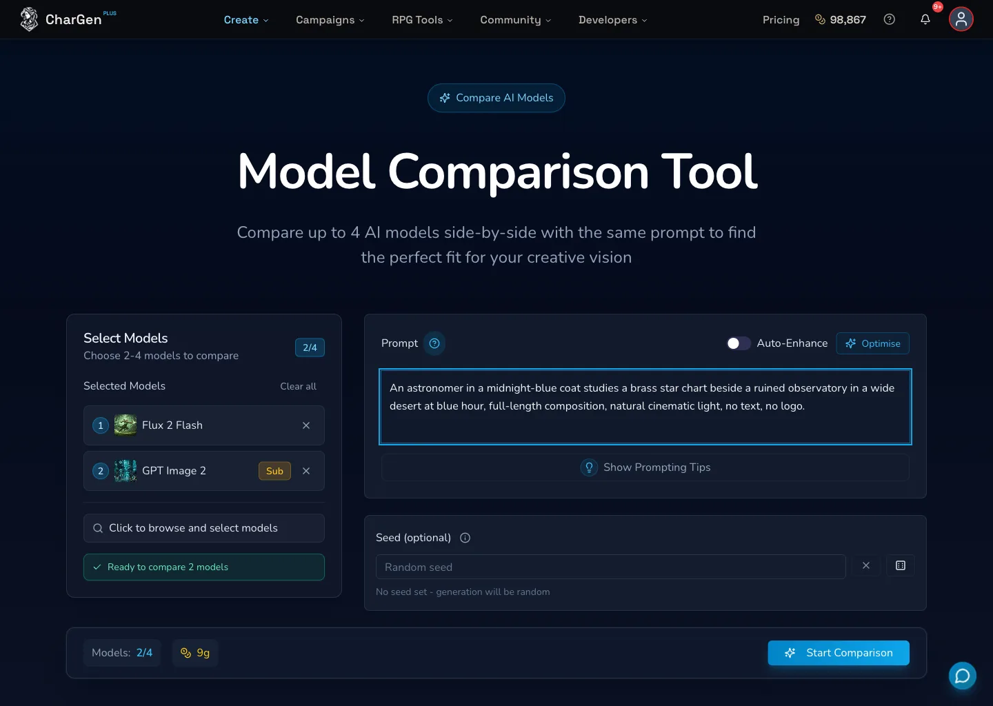Image resolution: width=993 pixels, height=706 pixels.
Task: Open the help question mark in header
Action: [x=890, y=19]
